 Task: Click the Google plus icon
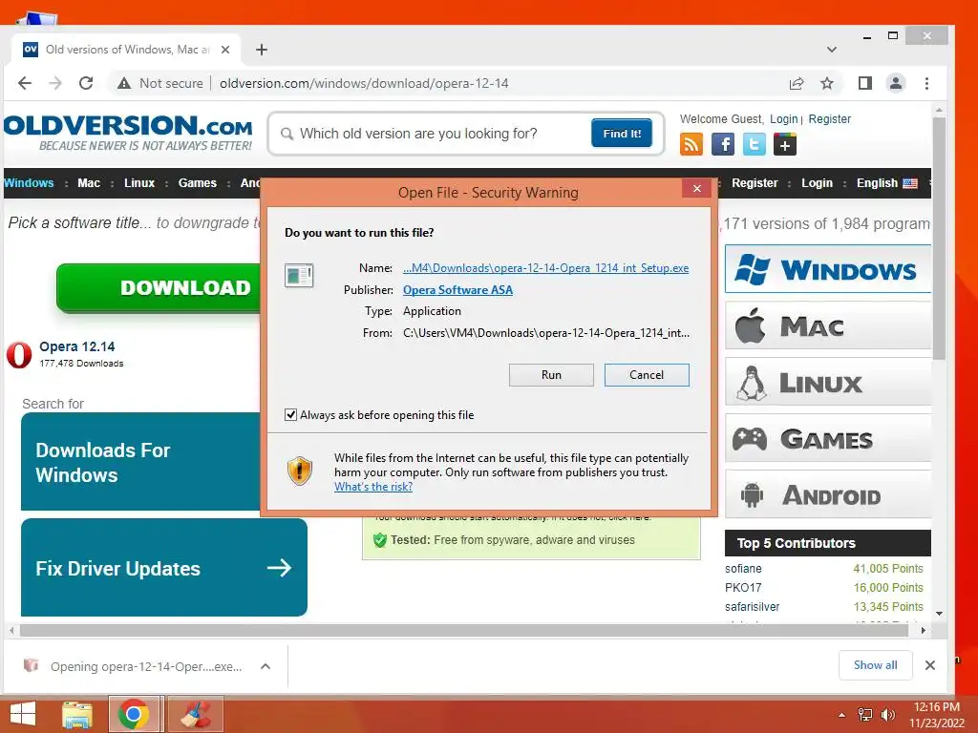785,145
